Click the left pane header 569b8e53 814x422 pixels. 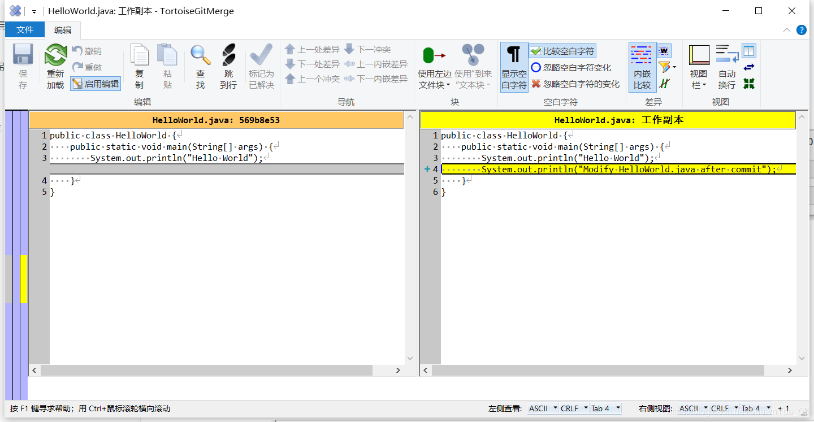(217, 120)
